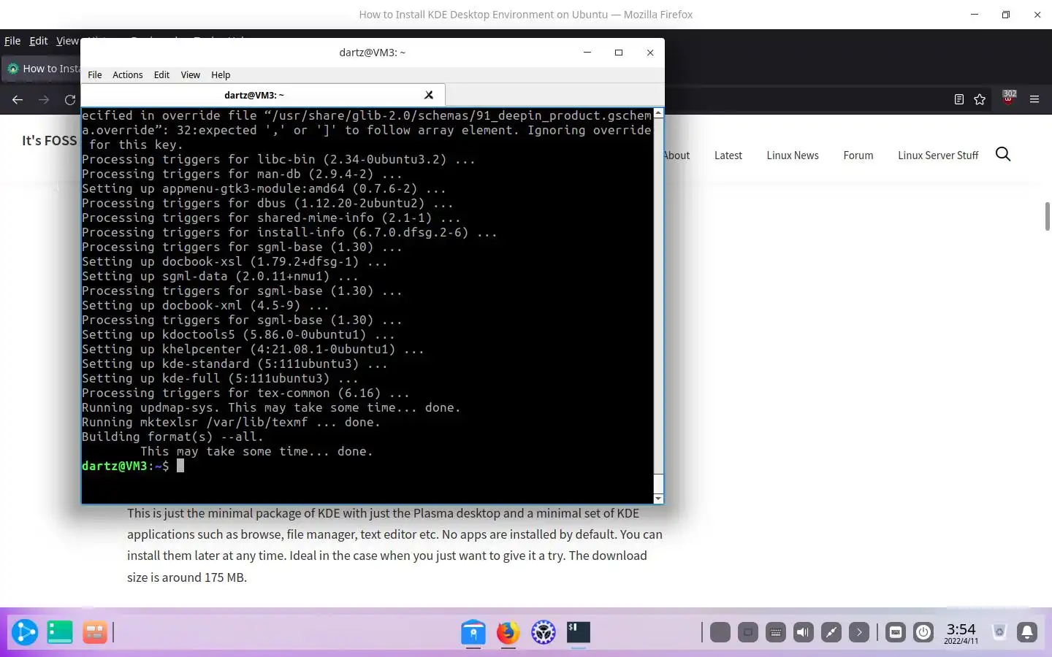Open terminal Actions menu
The width and height of the screenshot is (1052, 657).
[x=128, y=74]
